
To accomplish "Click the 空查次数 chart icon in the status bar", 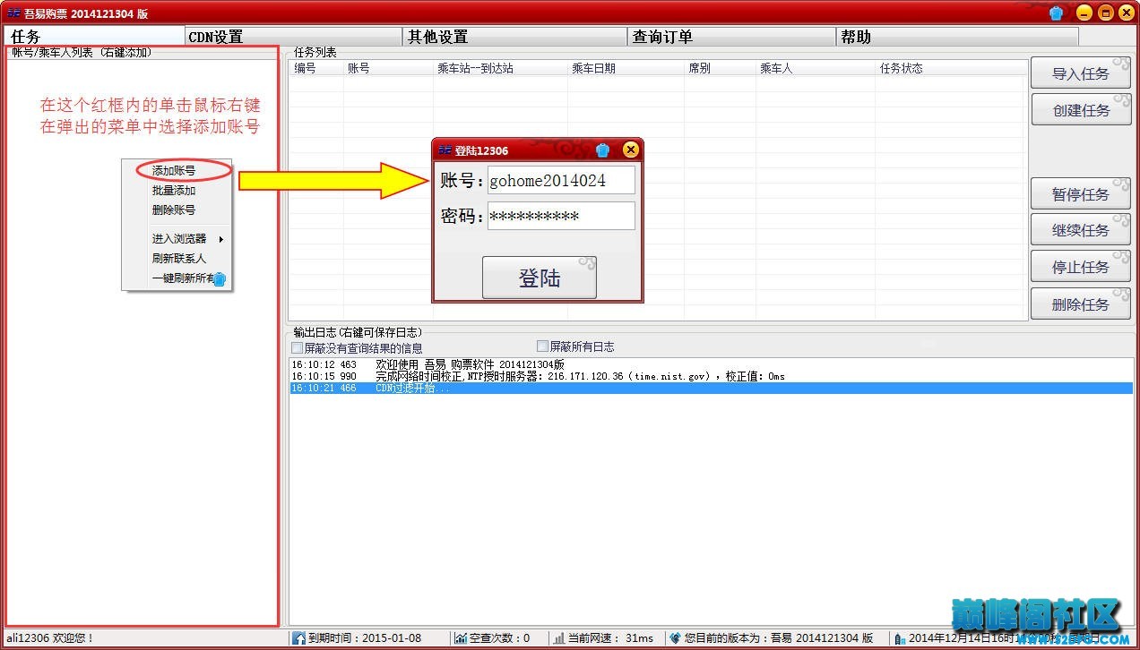I will tap(461, 638).
